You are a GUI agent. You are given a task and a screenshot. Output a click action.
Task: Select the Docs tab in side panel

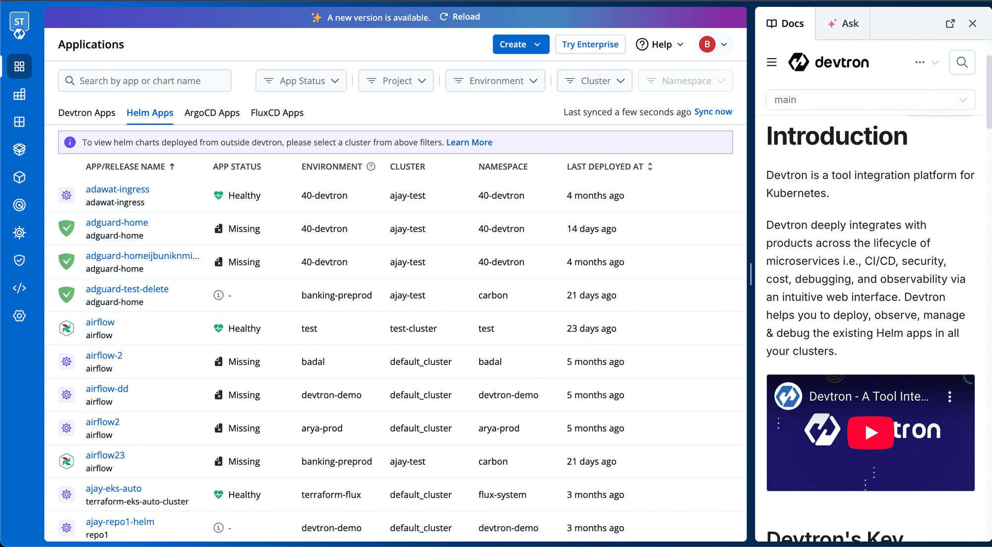pos(785,23)
